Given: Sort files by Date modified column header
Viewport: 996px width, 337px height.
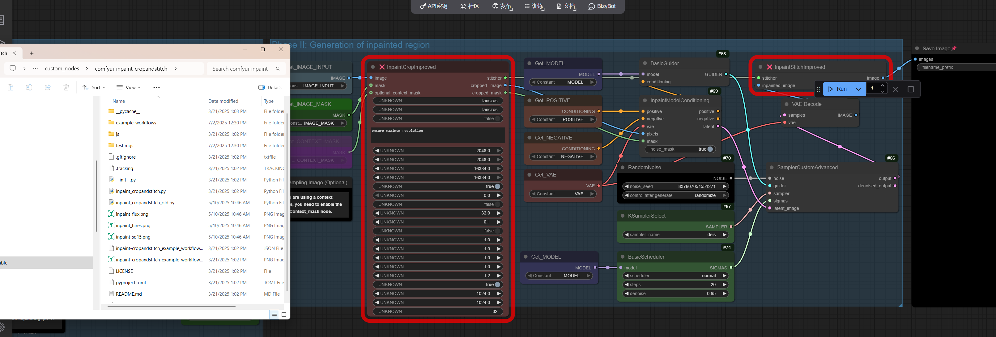Looking at the screenshot, I should point(223,101).
